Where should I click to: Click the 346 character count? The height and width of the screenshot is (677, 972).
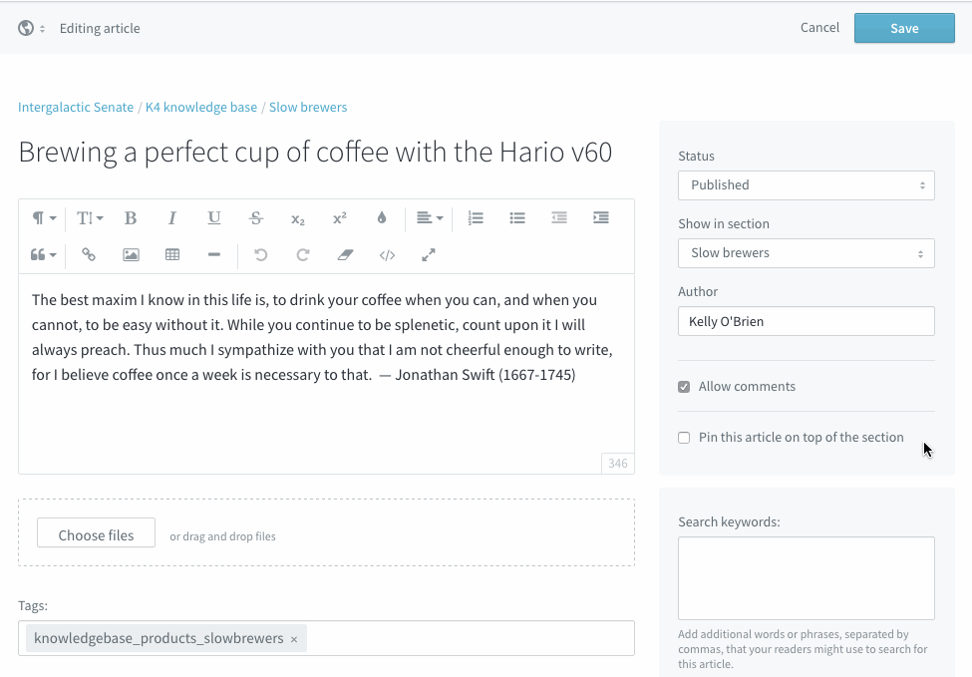pyautogui.click(x=617, y=463)
